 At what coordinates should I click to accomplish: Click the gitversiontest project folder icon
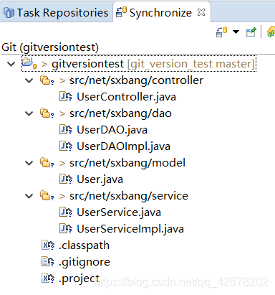tap(29, 63)
